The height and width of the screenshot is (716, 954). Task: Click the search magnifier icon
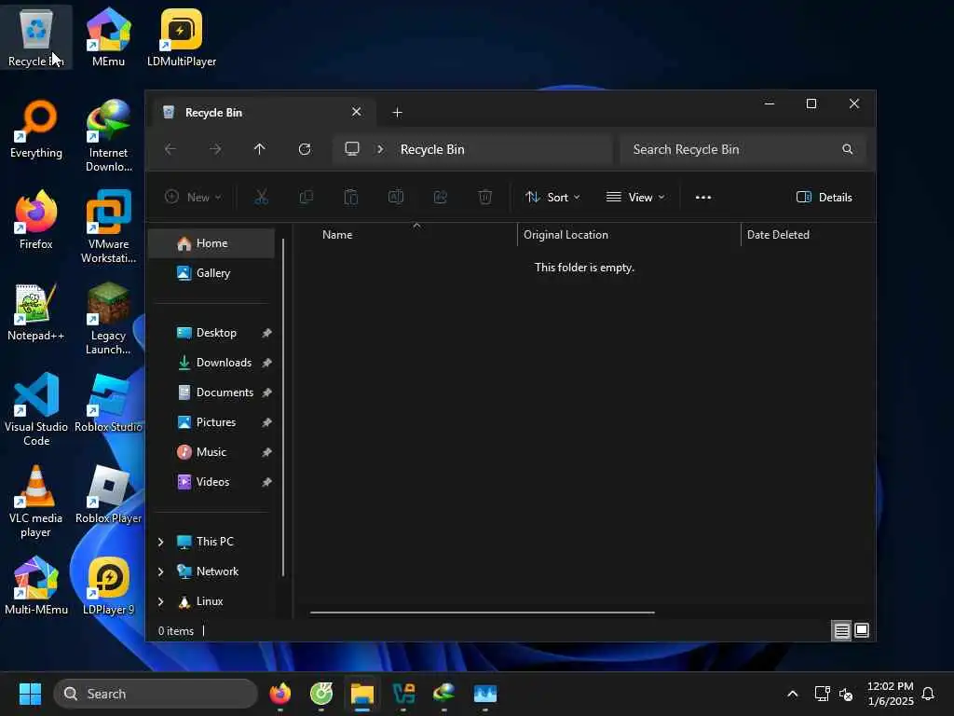[x=847, y=149]
